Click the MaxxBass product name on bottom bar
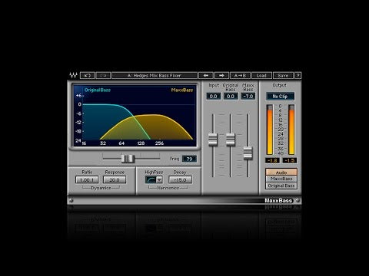The width and height of the screenshot is (369, 276). [278, 201]
